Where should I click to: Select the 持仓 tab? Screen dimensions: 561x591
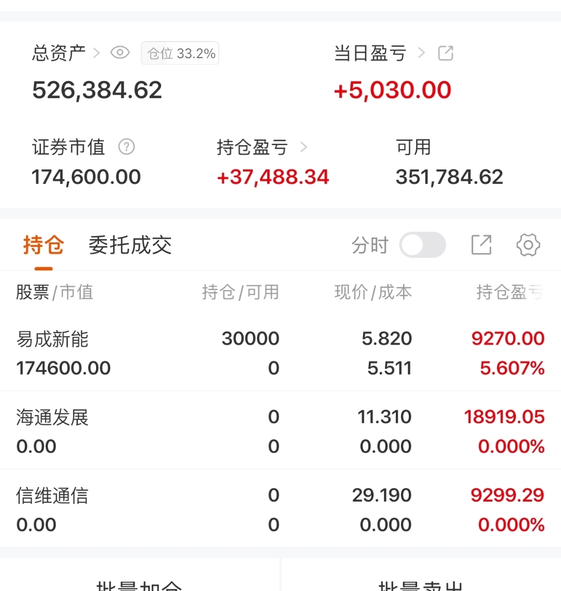tap(44, 245)
